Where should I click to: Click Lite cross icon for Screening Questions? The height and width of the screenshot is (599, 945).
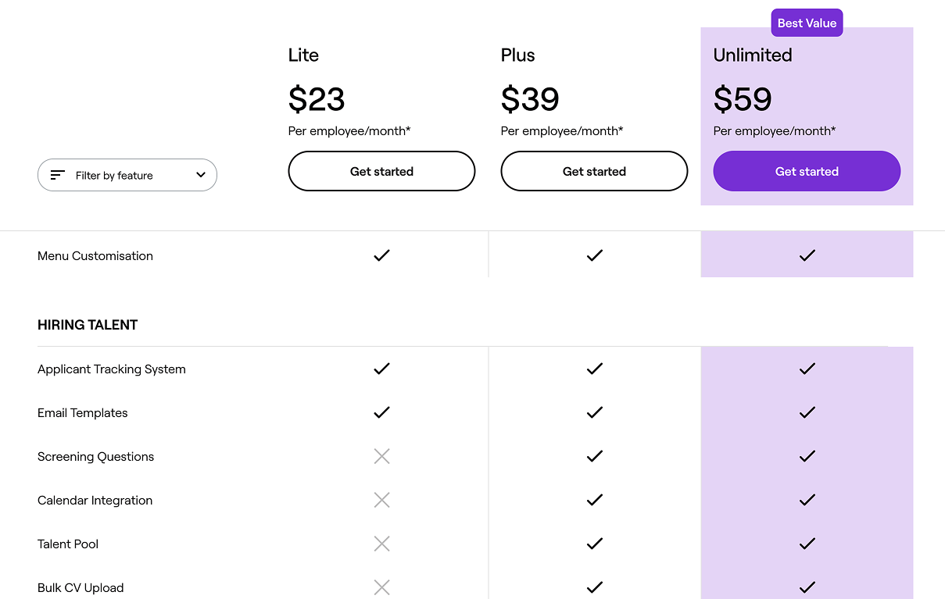pos(381,456)
